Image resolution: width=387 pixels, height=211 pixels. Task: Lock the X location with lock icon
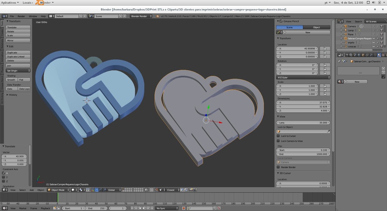pos(325,48)
